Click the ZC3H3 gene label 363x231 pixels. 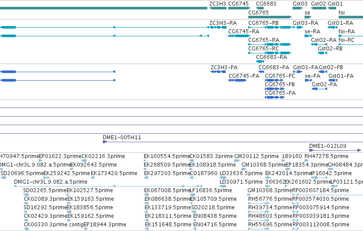218,4
